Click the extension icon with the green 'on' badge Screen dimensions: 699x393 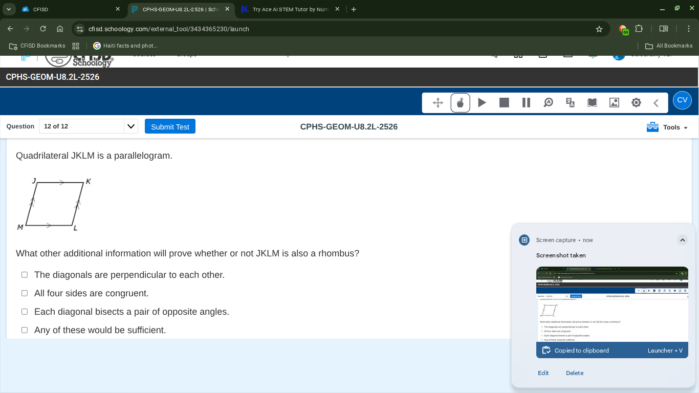click(x=623, y=30)
